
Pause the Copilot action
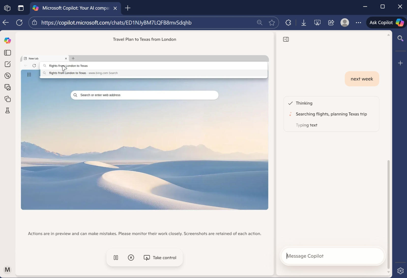pyautogui.click(x=116, y=258)
